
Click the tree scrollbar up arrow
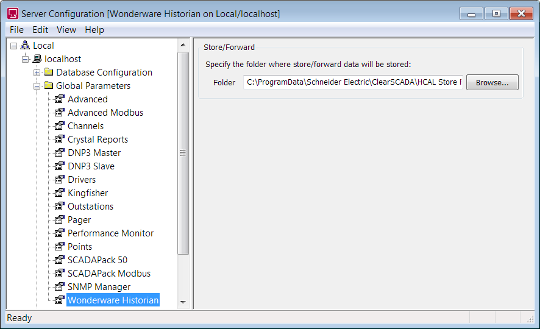[183, 45]
